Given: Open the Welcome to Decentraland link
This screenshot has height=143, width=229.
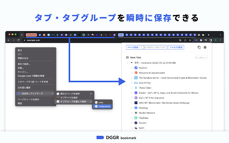Looking at the screenshot, I should tap(152, 73).
